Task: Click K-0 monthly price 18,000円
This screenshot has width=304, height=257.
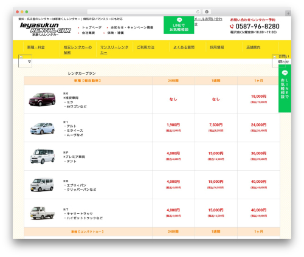Action: tap(258, 97)
